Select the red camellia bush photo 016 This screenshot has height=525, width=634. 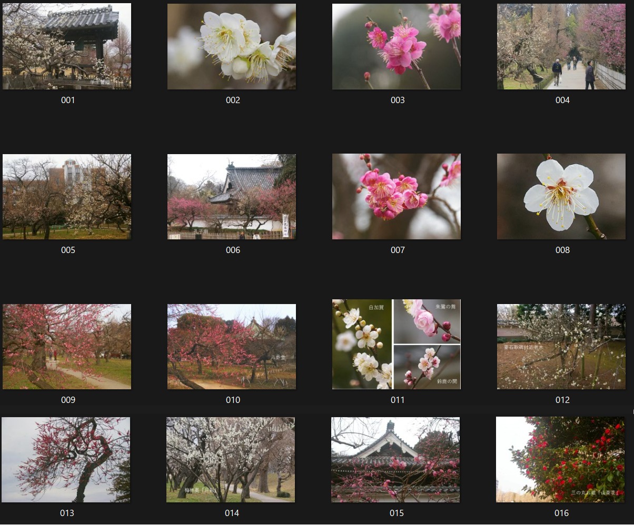(x=560, y=460)
